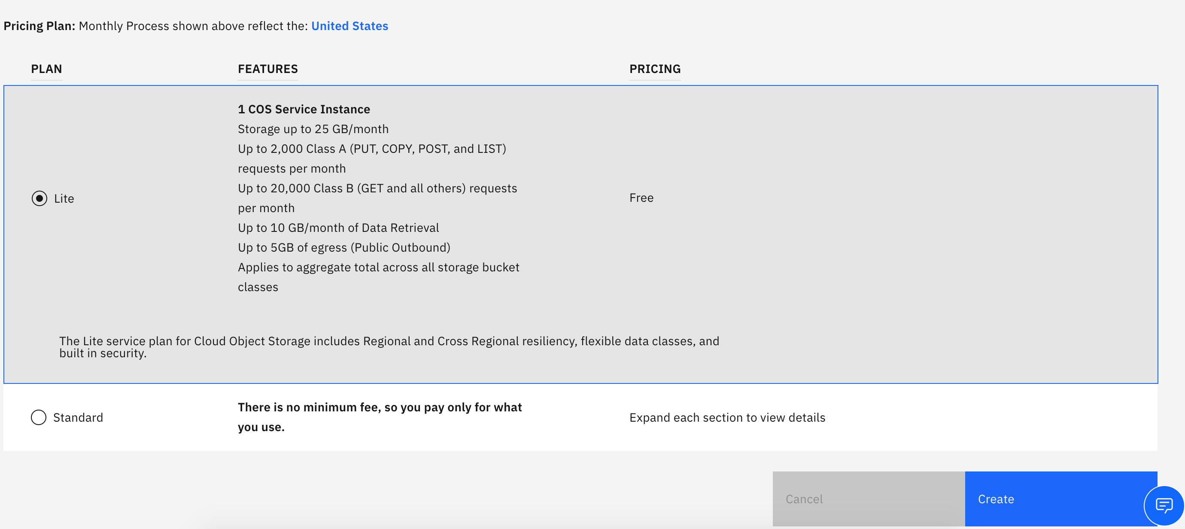This screenshot has width=1185, height=529.
Task: Click the Free pricing text
Action: coord(641,198)
